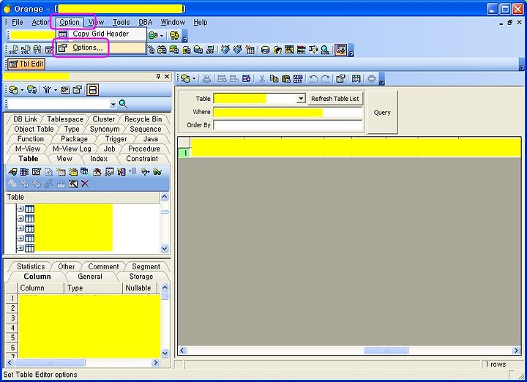Screen dimensions: 527x382
Task: Open the Storage tab in details pane
Action: tap(141, 277)
